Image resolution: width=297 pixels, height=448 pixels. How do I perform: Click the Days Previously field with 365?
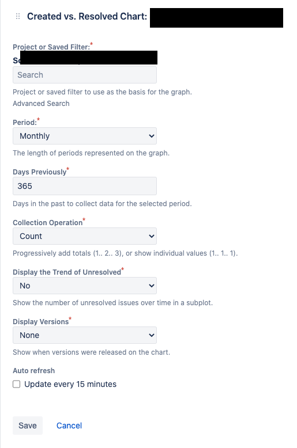click(85, 186)
